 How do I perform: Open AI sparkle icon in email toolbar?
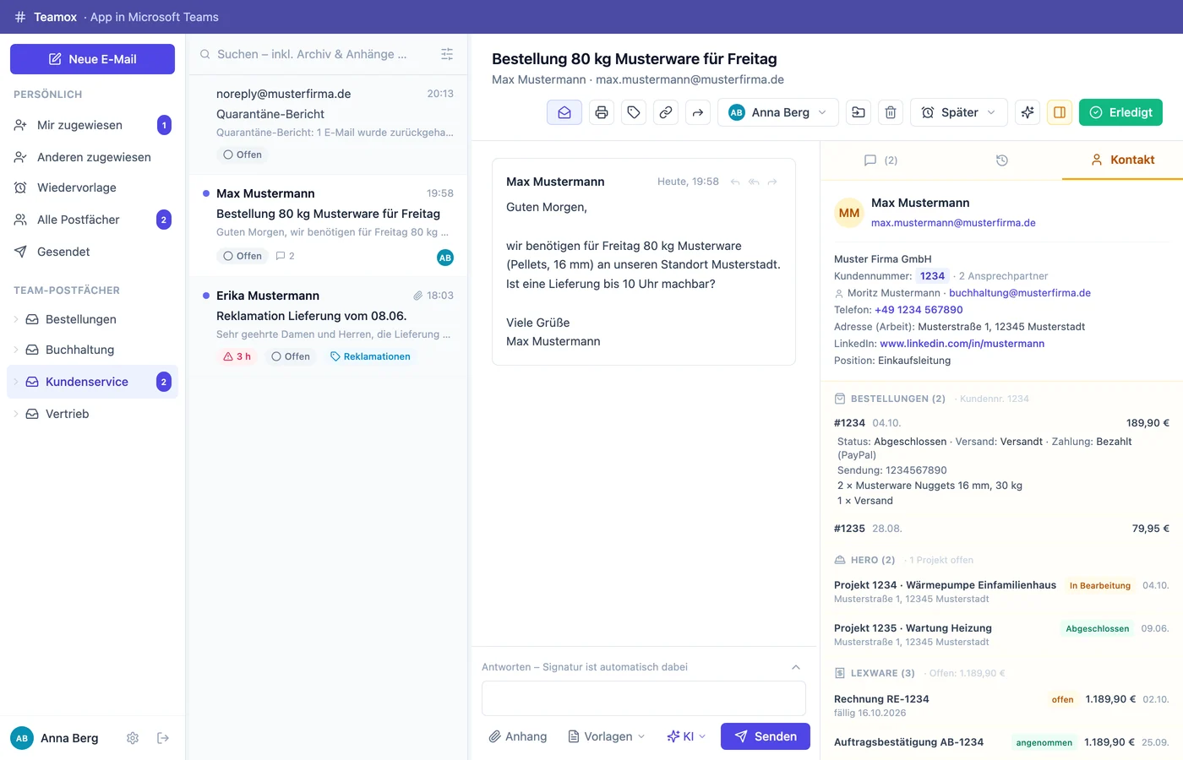pyautogui.click(x=1028, y=112)
